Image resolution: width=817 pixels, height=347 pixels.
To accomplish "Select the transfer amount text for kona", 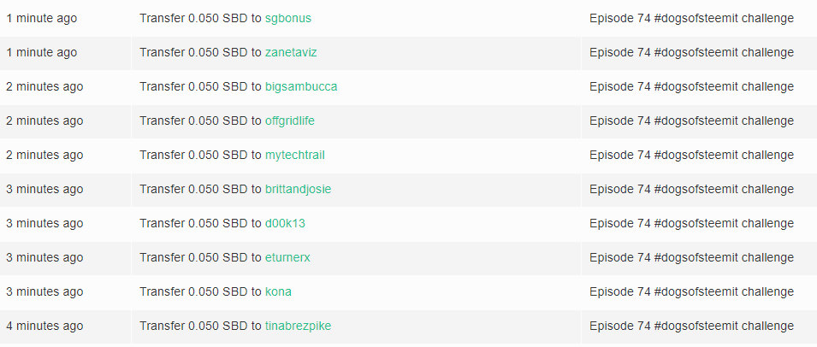I will pyautogui.click(x=200, y=291).
